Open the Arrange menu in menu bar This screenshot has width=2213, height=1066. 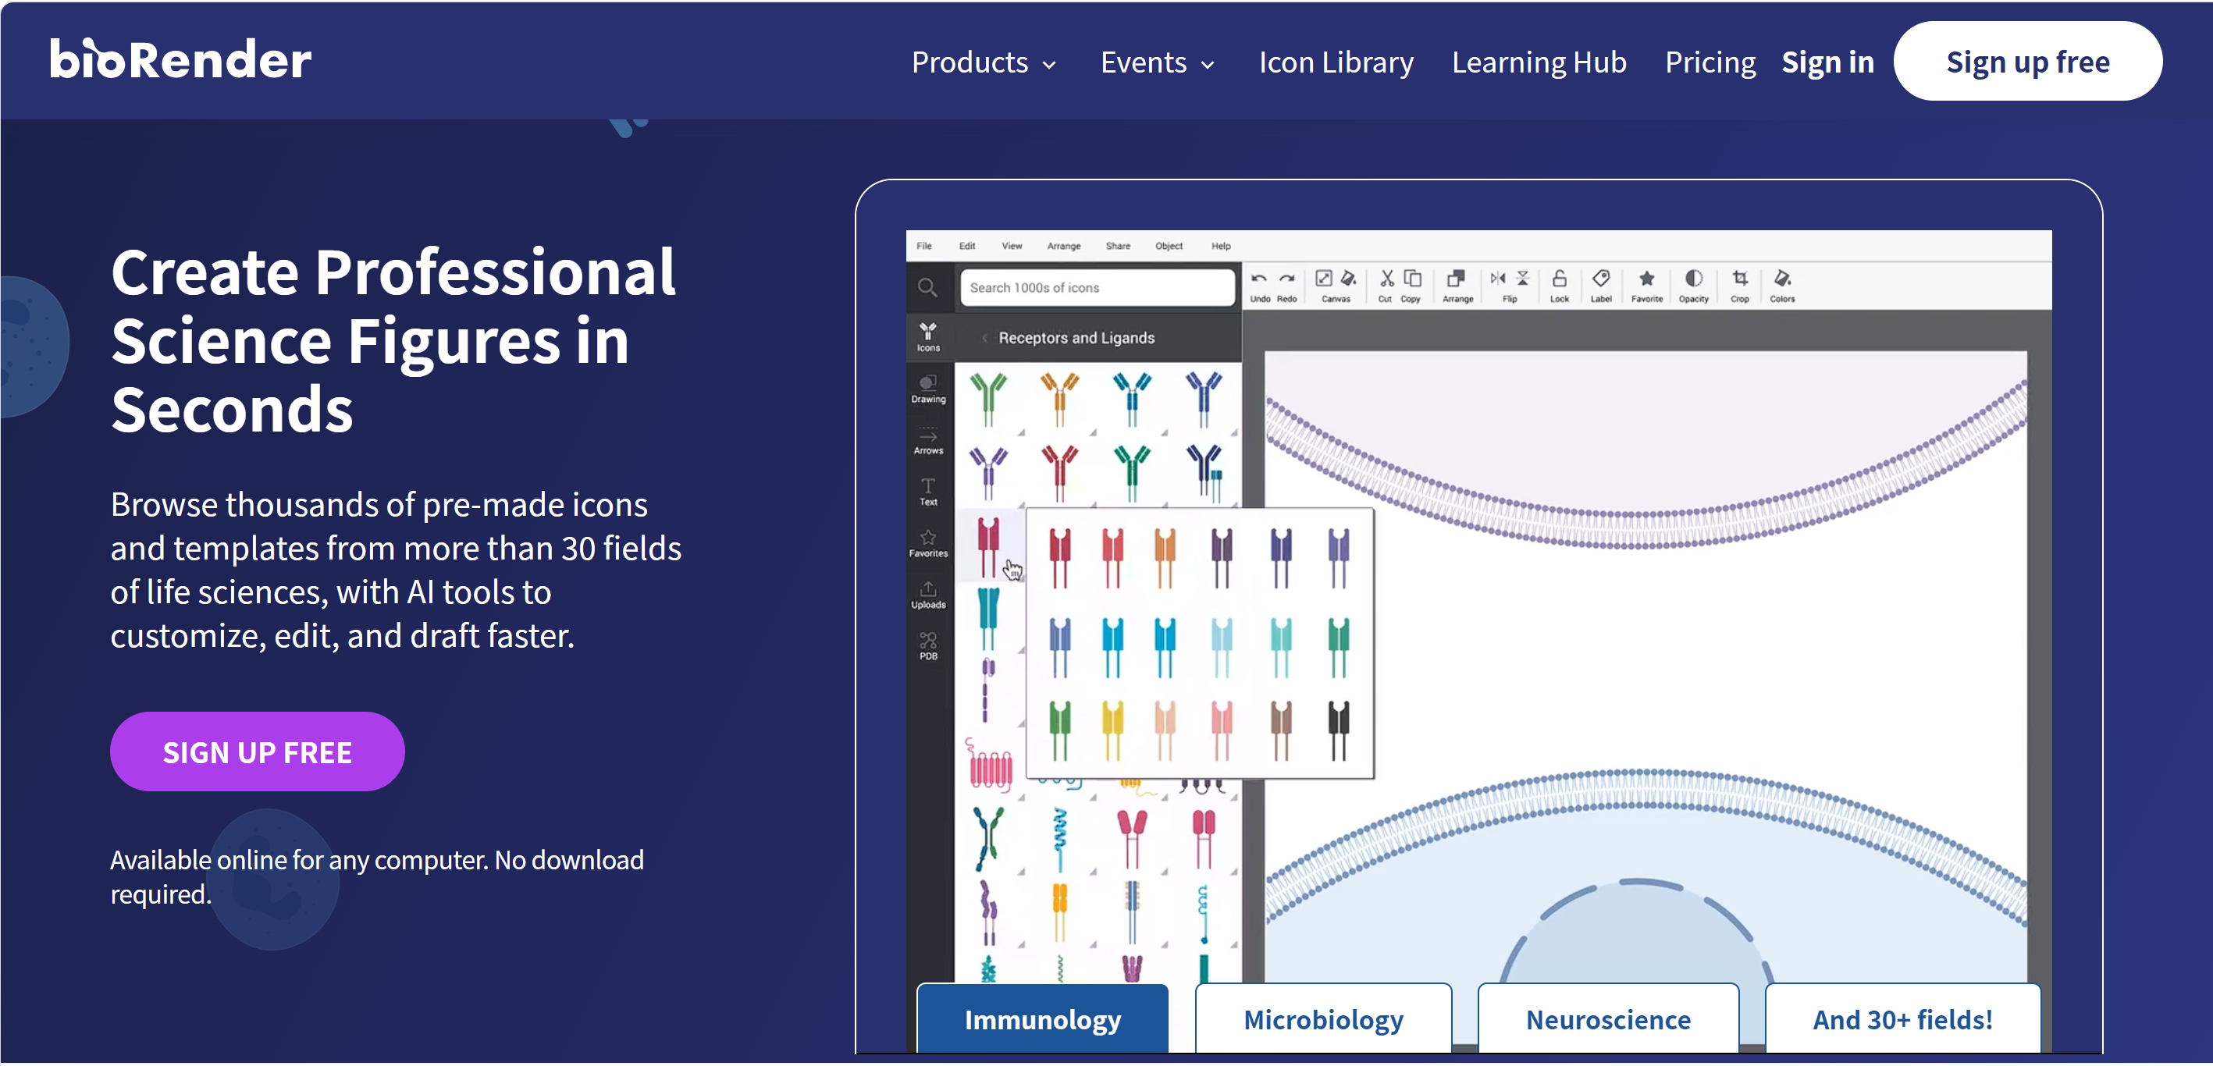pos(1063,247)
